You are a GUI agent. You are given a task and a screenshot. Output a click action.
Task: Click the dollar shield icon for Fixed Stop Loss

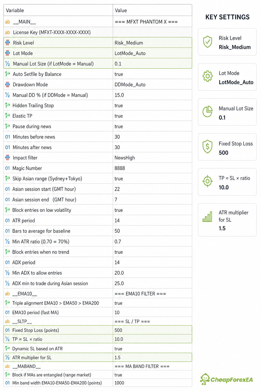tap(207, 146)
